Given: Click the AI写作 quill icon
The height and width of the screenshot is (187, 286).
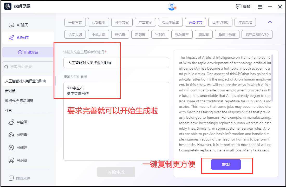Looking at the screenshot, I should 11,38.
